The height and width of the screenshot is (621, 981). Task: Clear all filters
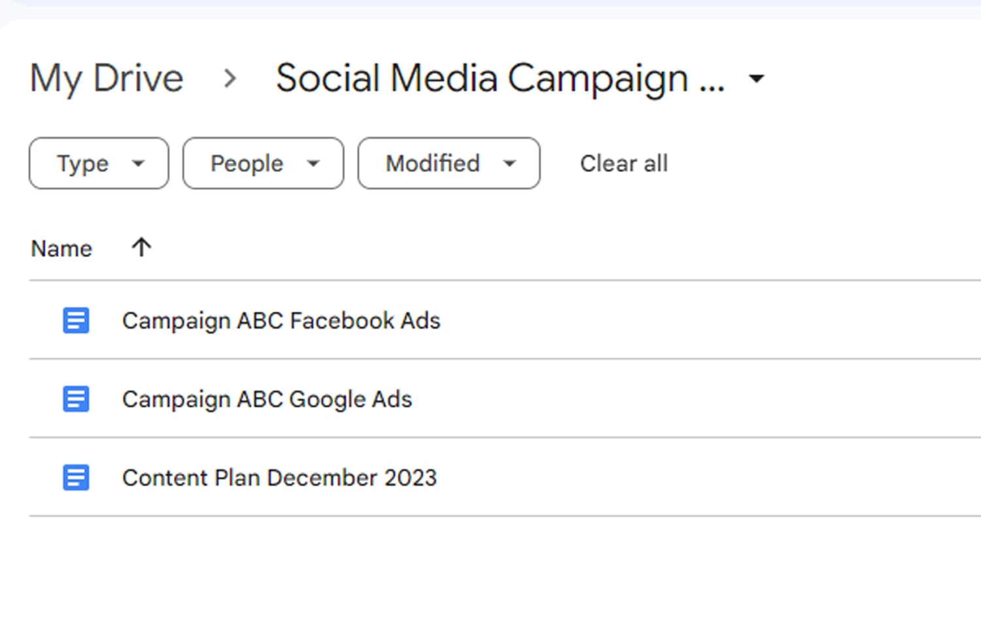[624, 164]
